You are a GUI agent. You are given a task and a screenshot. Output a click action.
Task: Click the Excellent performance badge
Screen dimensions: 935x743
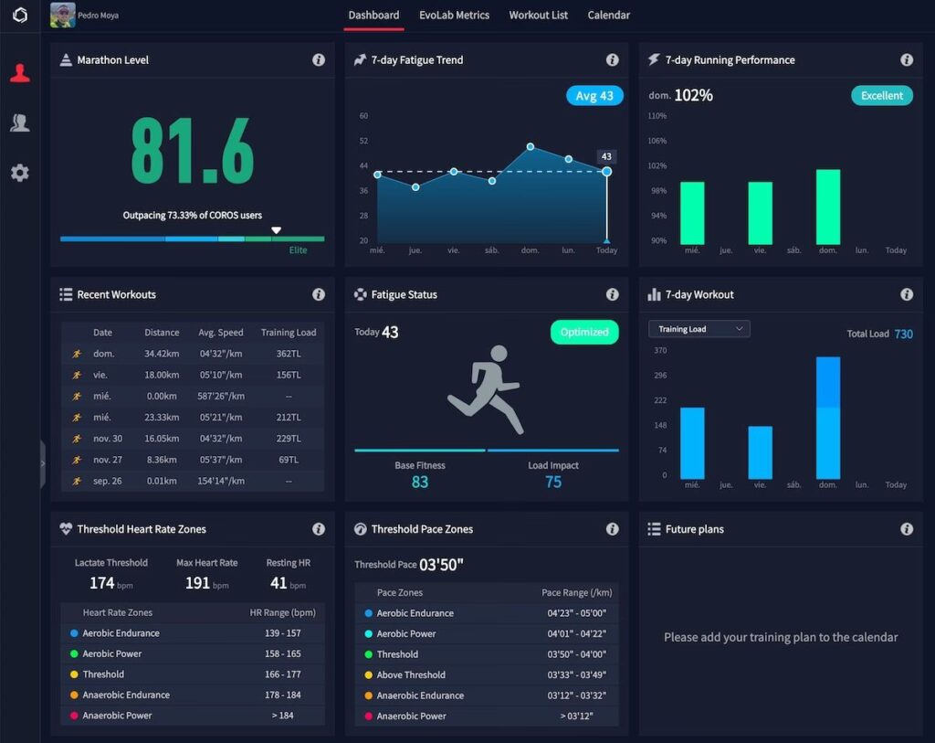881,96
